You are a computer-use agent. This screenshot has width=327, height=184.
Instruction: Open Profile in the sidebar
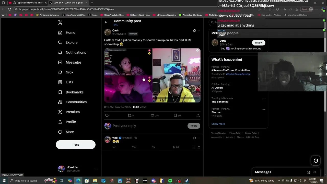point(67,122)
